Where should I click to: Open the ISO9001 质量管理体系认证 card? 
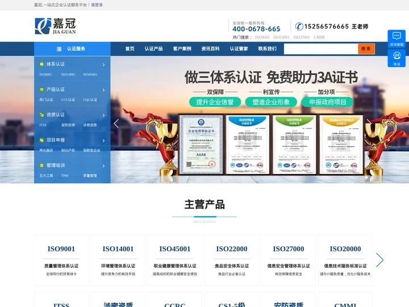coord(61,260)
